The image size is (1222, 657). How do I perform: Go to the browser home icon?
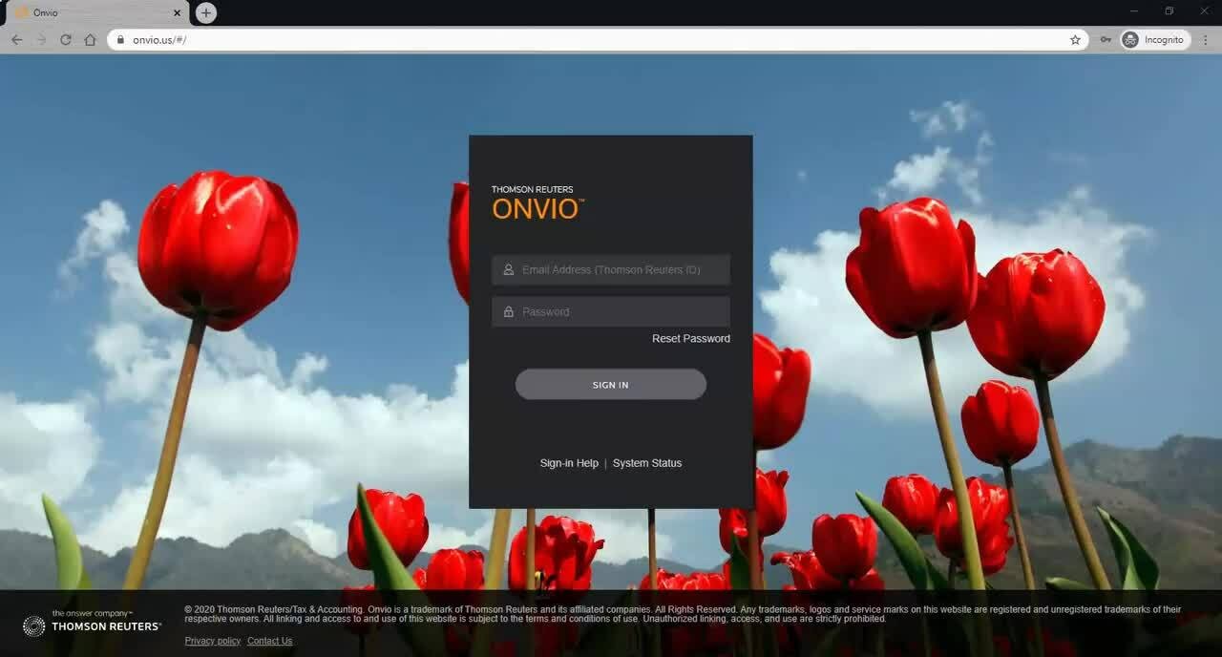pyautogui.click(x=90, y=40)
